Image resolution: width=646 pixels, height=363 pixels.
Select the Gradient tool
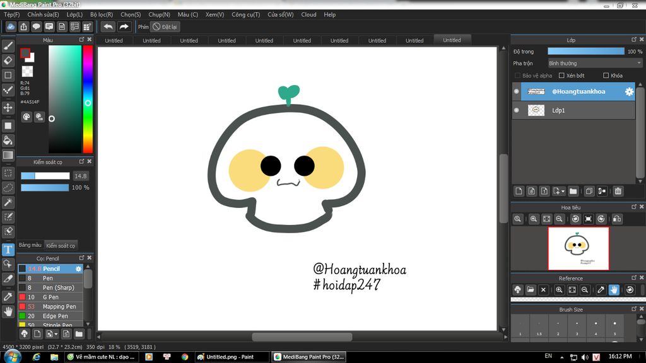click(x=8, y=155)
